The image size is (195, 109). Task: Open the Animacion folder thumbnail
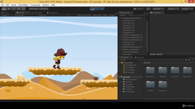coord(150,71)
